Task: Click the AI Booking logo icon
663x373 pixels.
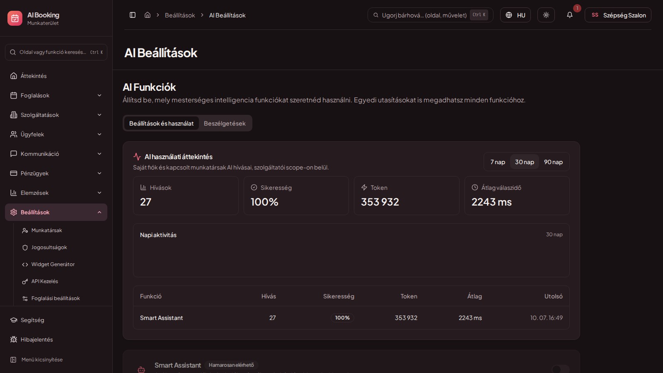Action: pyautogui.click(x=15, y=18)
